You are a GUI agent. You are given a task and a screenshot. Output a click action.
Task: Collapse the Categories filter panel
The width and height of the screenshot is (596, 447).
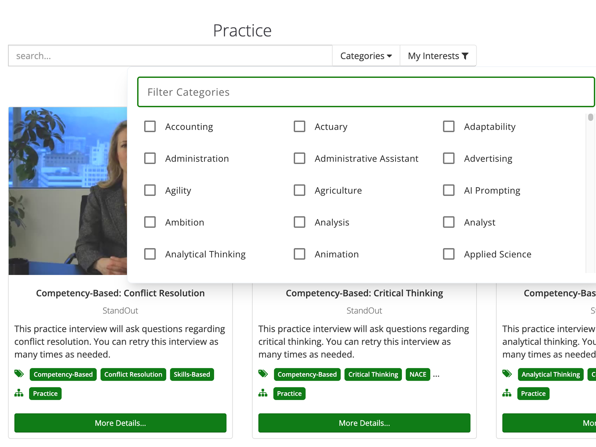365,56
